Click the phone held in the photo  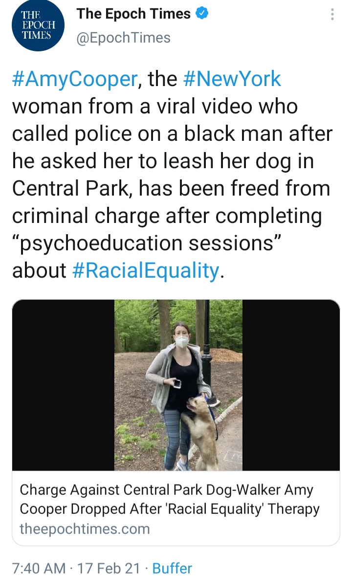[x=177, y=384]
